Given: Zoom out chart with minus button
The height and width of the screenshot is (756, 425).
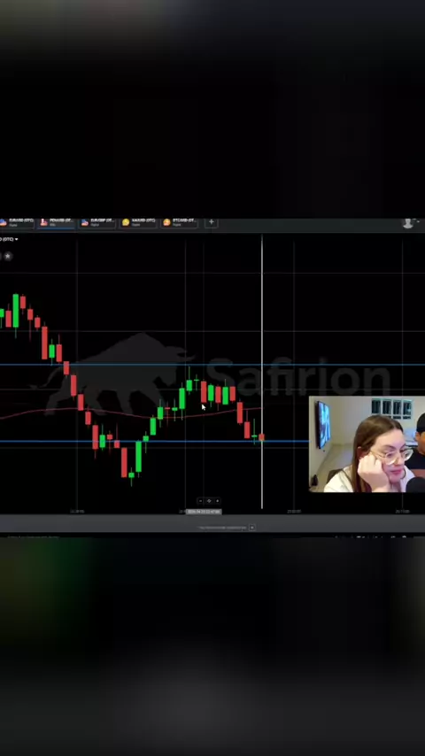Looking at the screenshot, I should pyautogui.click(x=201, y=501).
